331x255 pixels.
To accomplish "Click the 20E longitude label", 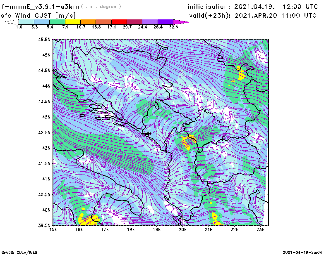I will [182, 229].
